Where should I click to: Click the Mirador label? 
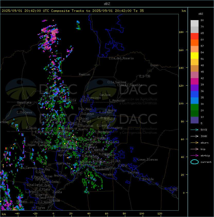click(108, 174)
